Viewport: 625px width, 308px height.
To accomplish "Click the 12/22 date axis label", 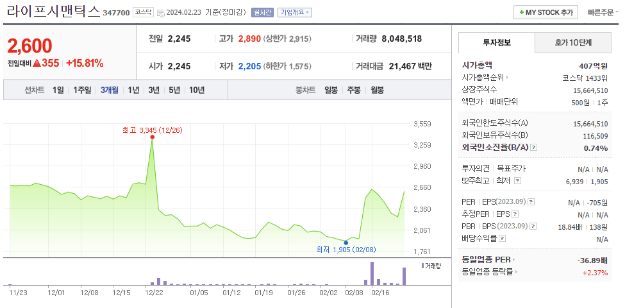I will (154, 293).
